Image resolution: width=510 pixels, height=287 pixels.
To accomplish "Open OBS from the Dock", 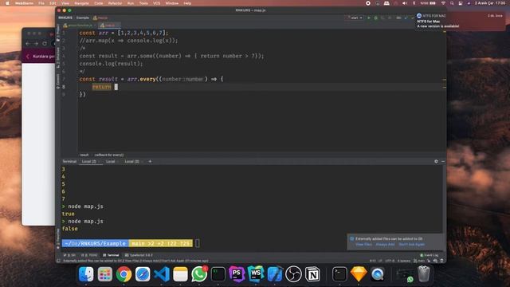I will coord(293,274).
